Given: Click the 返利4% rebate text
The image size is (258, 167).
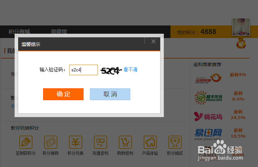Looking at the screenshot, I should pyautogui.click(x=238, y=75).
